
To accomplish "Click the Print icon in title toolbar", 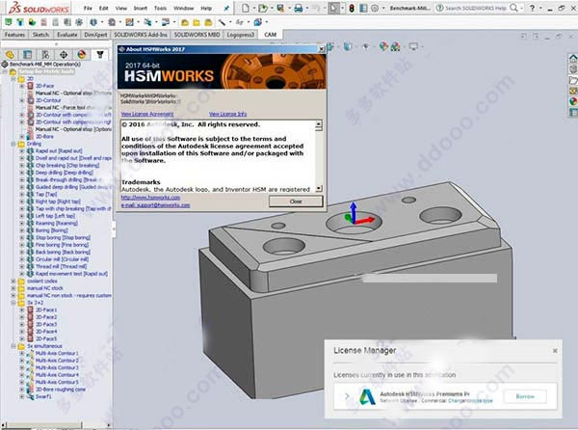I will pyautogui.click(x=299, y=8).
